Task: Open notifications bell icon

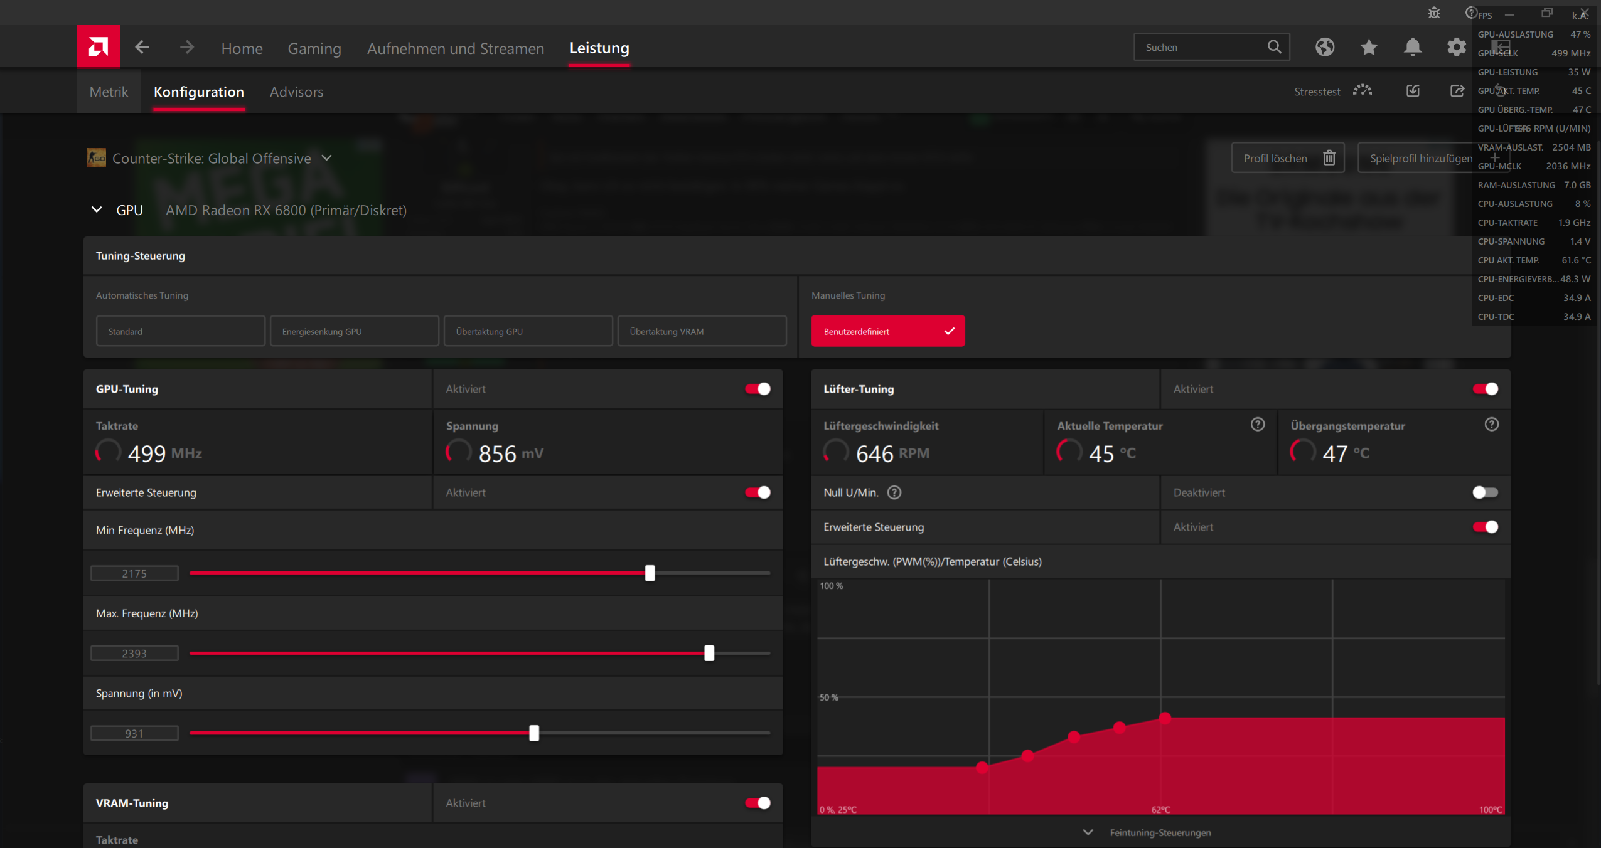Action: tap(1412, 47)
